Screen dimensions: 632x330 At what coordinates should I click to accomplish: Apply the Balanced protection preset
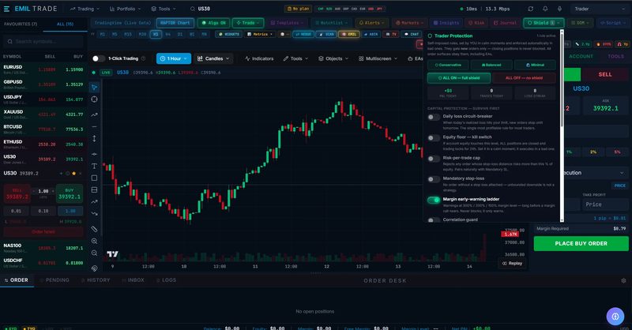(x=491, y=65)
